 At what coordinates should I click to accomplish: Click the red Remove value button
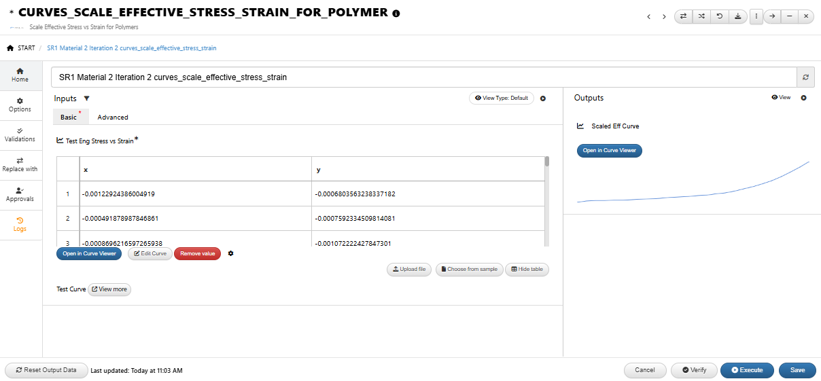tap(197, 253)
